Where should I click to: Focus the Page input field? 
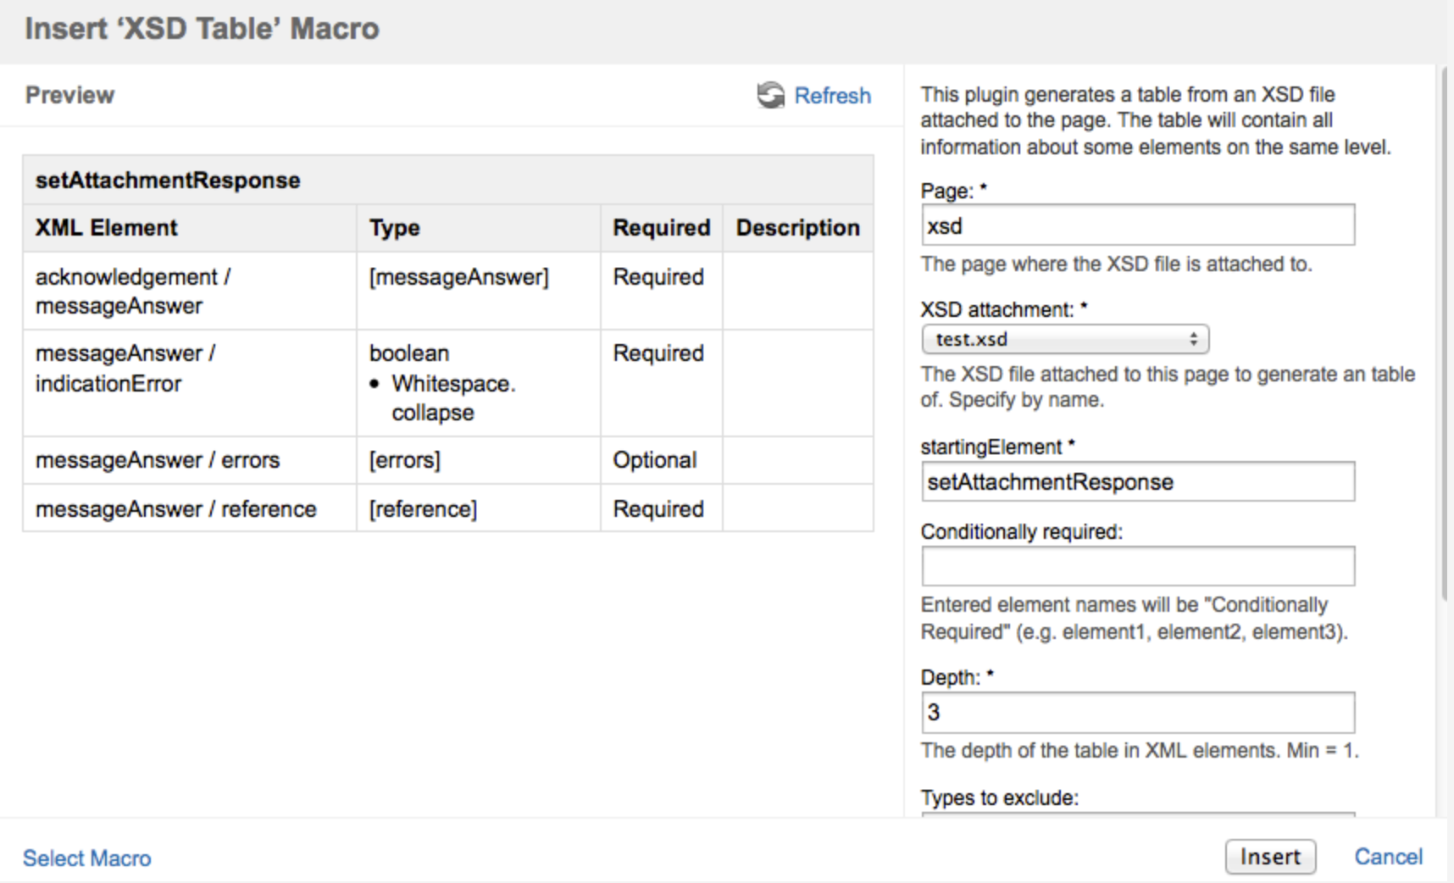coord(1137,226)
